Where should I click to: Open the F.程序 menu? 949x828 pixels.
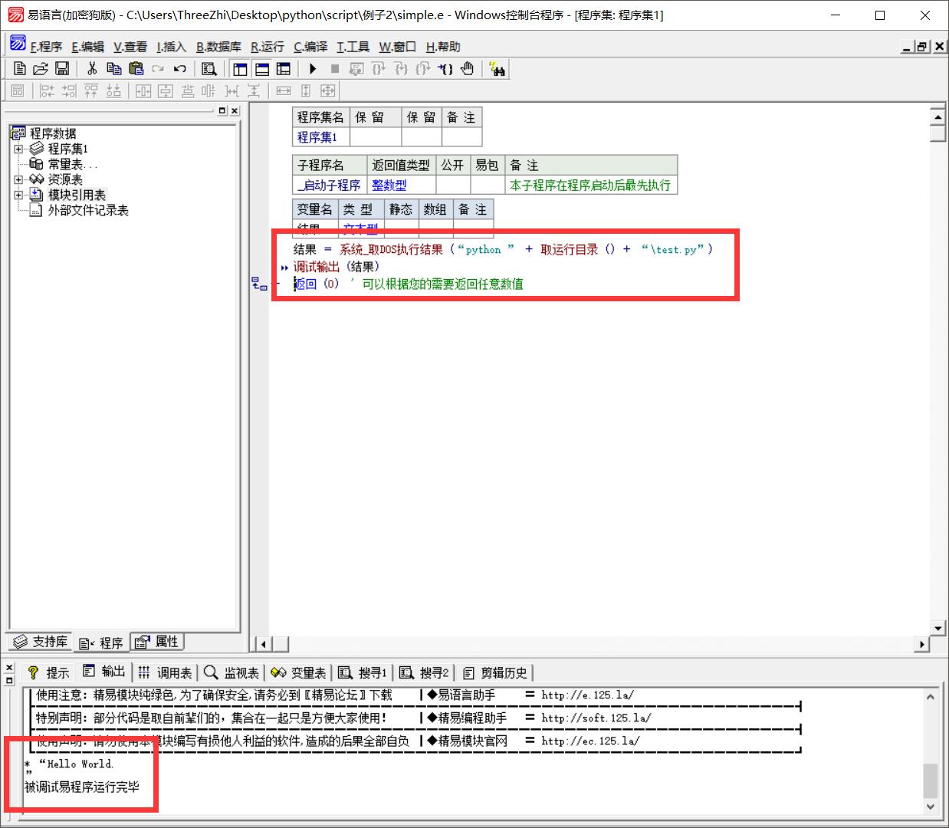pos(46,47)
